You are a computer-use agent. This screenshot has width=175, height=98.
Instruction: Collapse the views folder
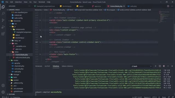(10, 52)
